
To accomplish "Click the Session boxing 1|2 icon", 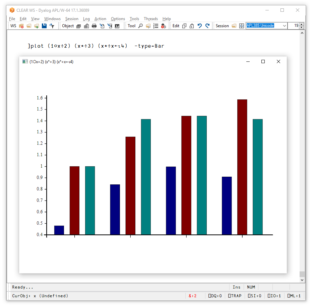I will (242, 26).
